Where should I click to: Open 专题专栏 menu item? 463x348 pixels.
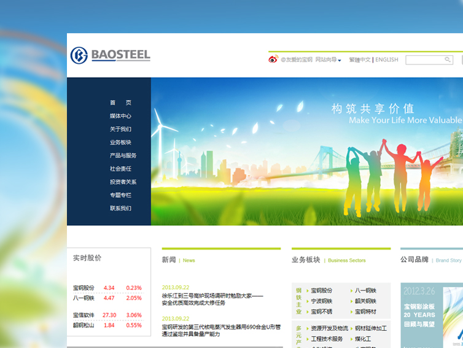tap(120, 195)
